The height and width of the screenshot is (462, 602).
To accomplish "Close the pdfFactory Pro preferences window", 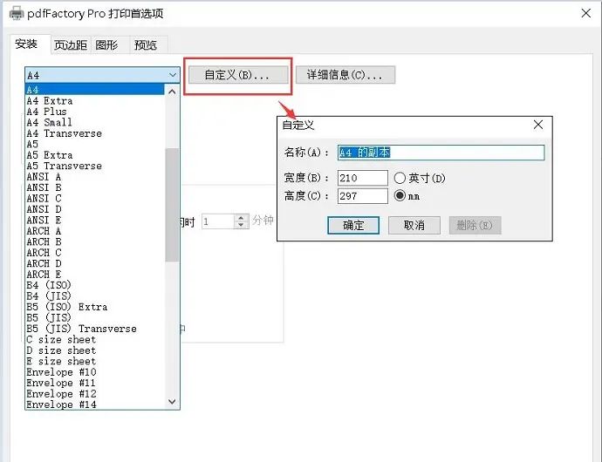I will point(586,13).
